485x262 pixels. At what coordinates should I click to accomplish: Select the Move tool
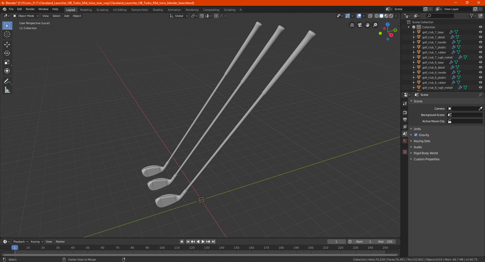[x=7, y=45]
